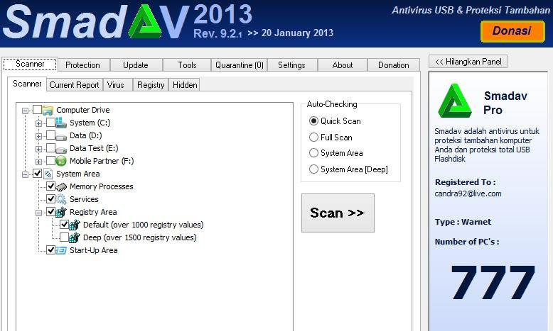Uncheck the Start-Up Area checkbox
The height and width of the screenshot is (331, 553).
click(50, 249)
